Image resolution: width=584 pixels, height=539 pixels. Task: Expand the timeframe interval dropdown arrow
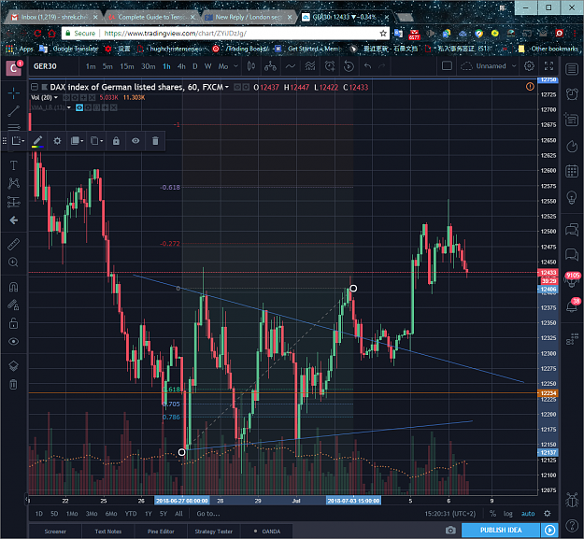point(235,66)
